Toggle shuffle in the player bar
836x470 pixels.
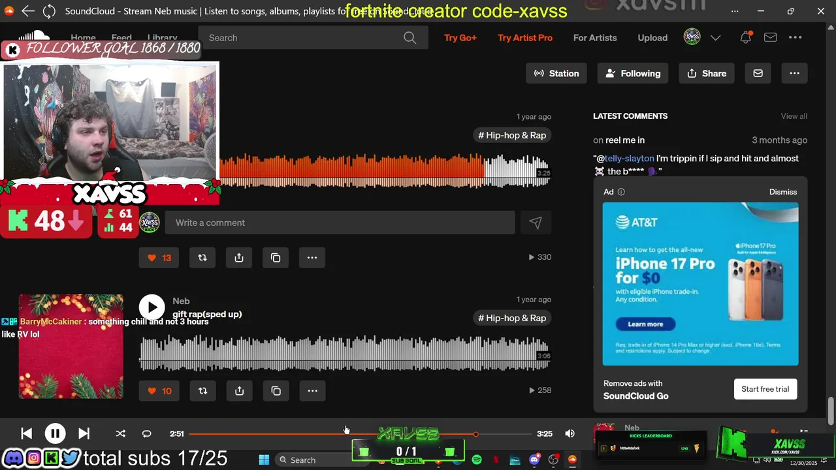click(120, 433)
